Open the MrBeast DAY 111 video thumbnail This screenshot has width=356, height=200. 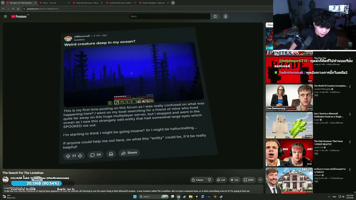click(x=289, y=180)
